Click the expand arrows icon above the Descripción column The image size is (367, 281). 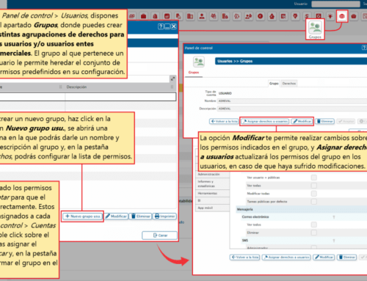tap(172, 79)
